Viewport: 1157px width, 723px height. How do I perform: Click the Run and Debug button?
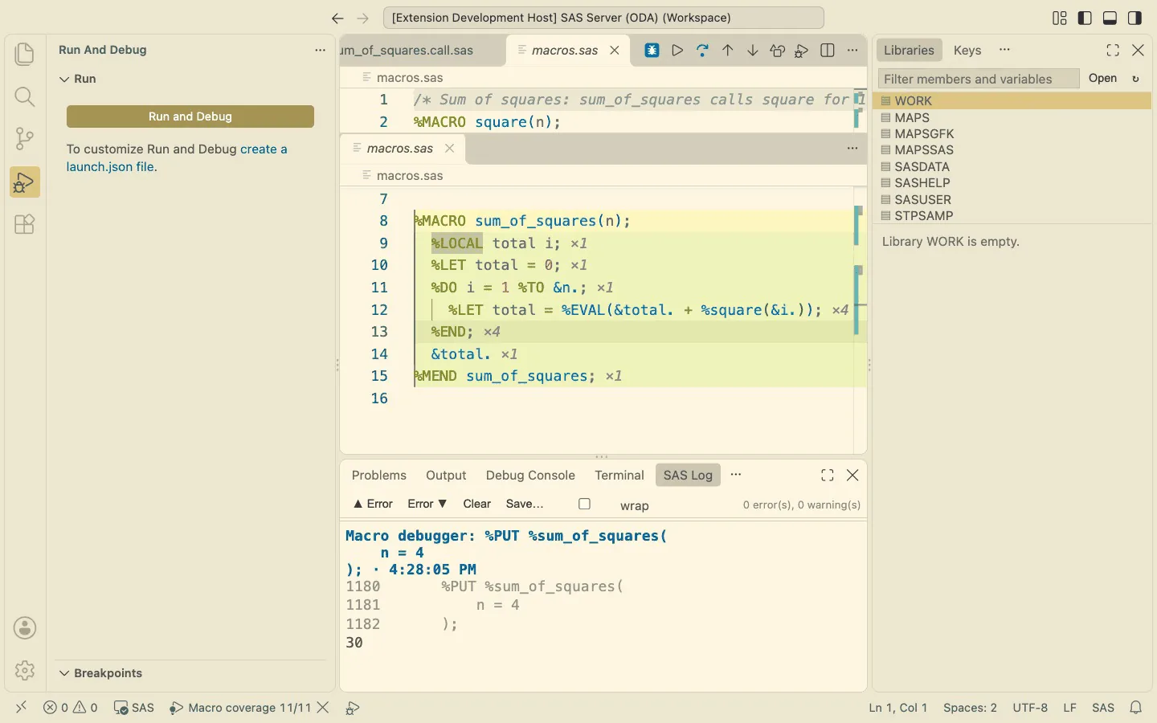point(190,116)
